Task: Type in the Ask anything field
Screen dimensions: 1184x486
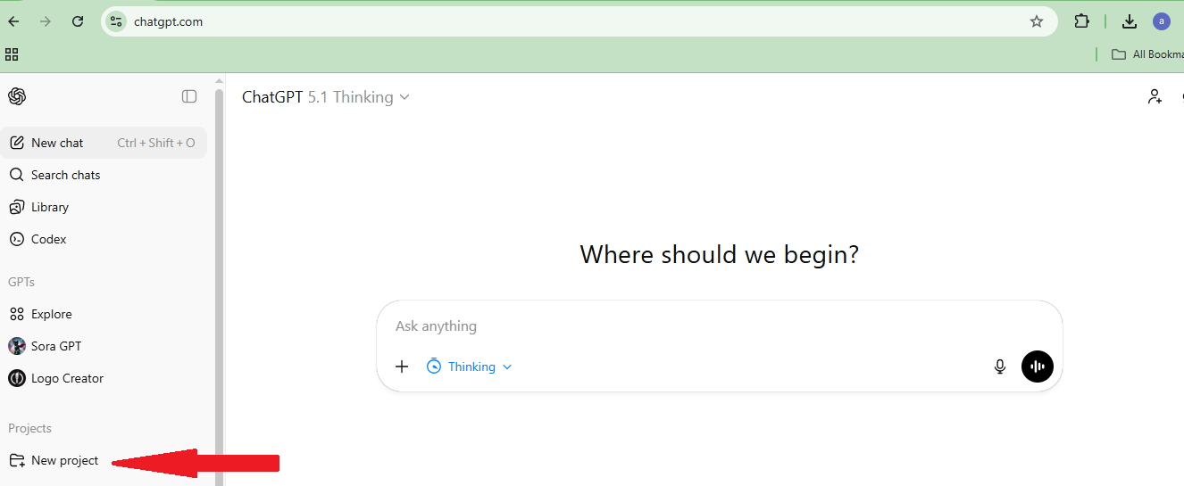Action: tap(696, 326)
